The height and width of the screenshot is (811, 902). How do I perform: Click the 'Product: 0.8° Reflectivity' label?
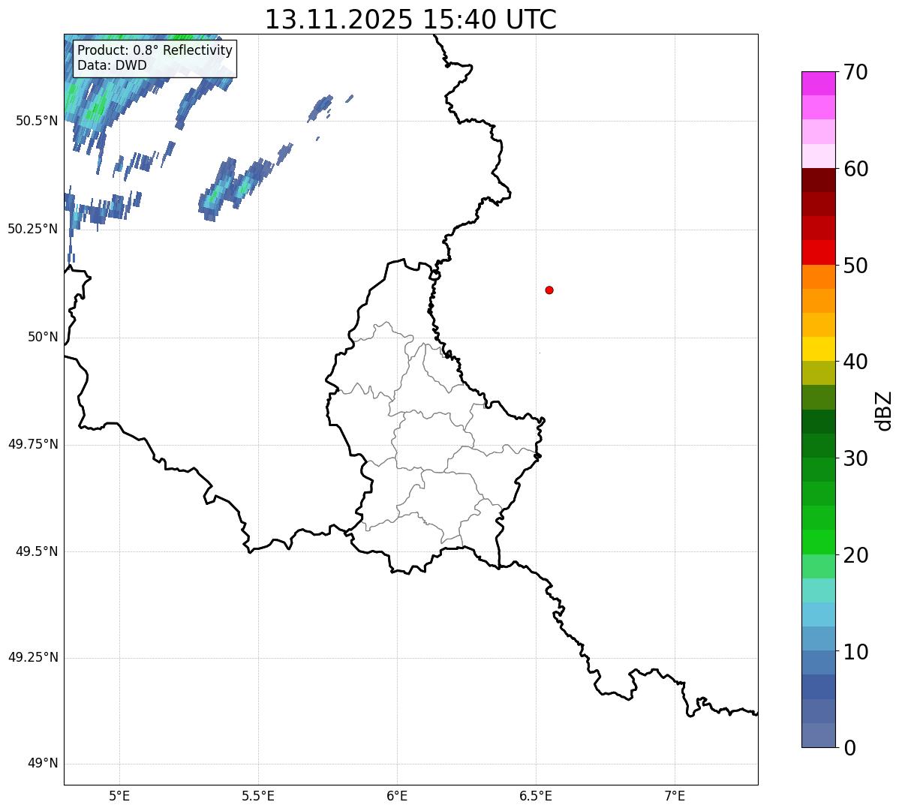pos(155,50)
